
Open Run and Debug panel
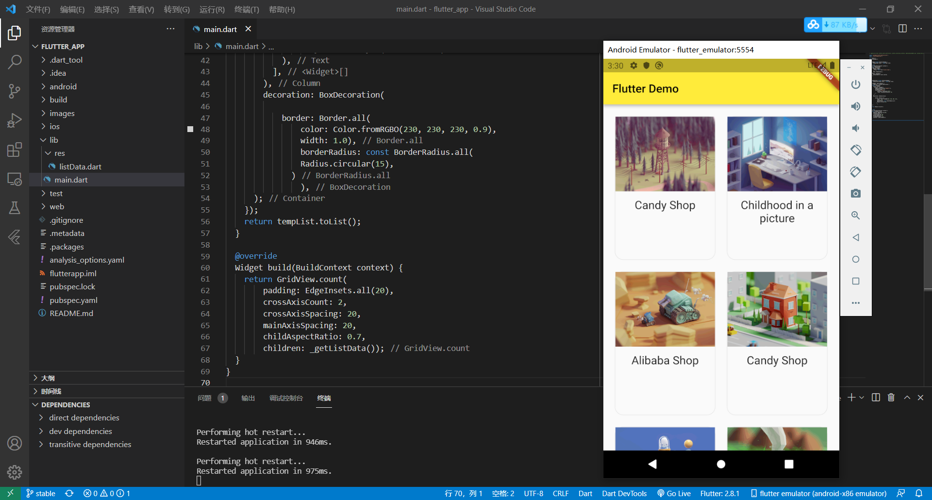15,120
